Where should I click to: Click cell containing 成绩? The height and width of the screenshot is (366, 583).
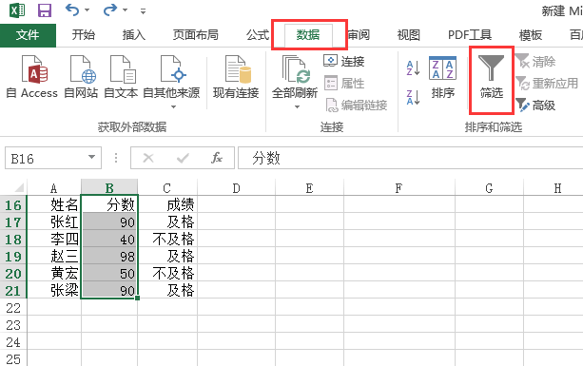[x=167, y=204]
